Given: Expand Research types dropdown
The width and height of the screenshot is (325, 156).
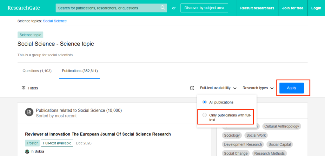Looking at the screenshot, I should pyautogui.click(x=258, y=88).
